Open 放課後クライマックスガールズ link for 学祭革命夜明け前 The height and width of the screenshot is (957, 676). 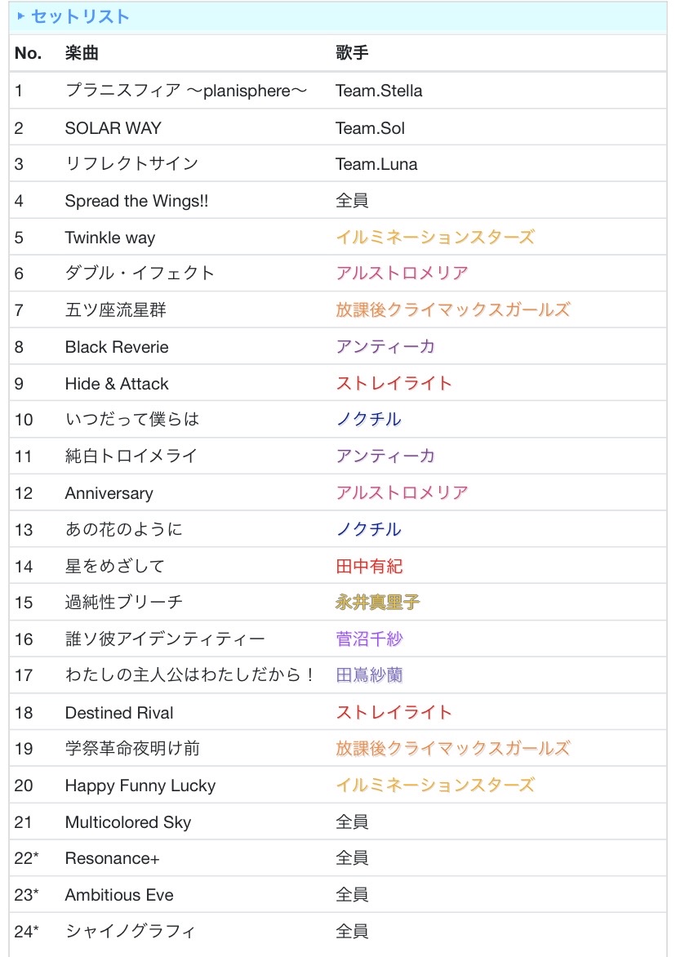452,748
